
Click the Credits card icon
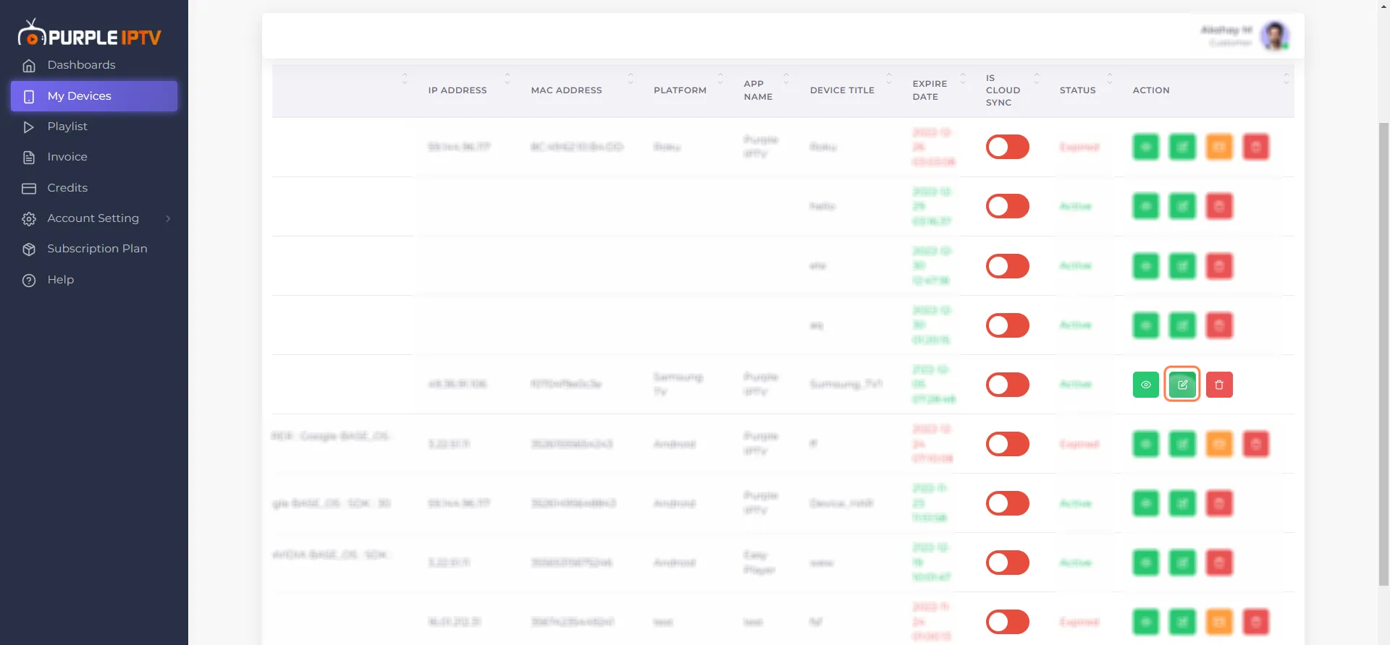tap(29, 189)
